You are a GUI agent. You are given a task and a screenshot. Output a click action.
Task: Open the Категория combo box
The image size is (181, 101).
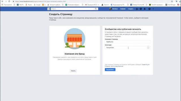pyautogui.click(x=128, y=48)
